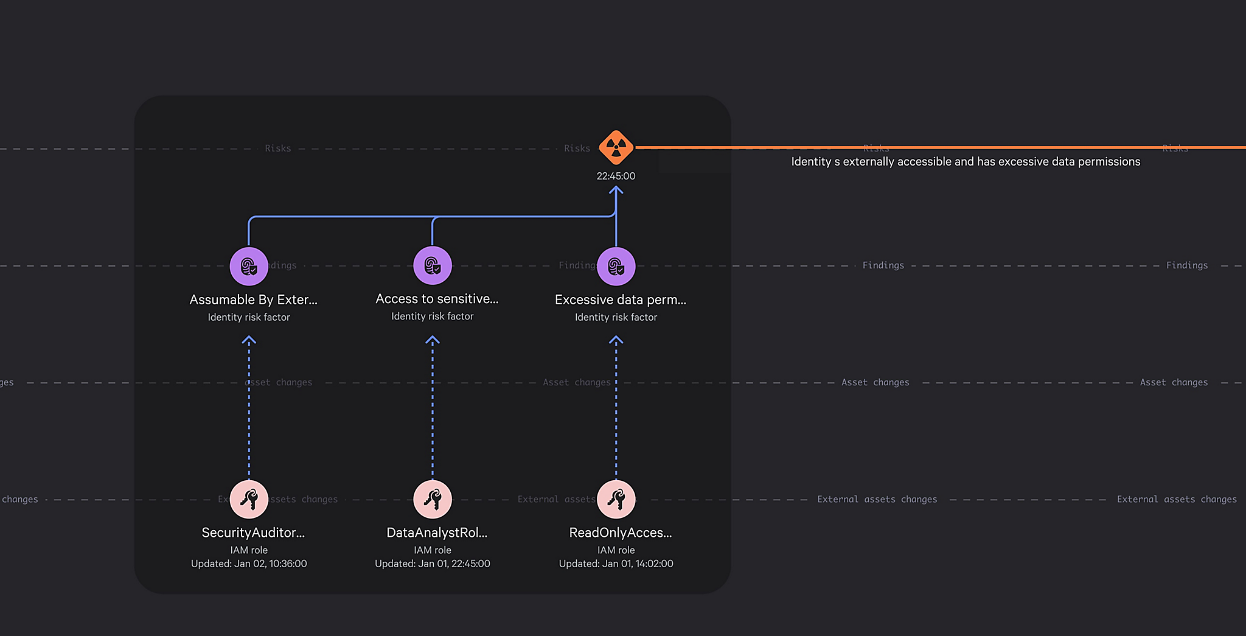Open the externally accessible identity risk description
Image resolution: width=1246 pixels, height=636 pixels.
coord(966,162)
